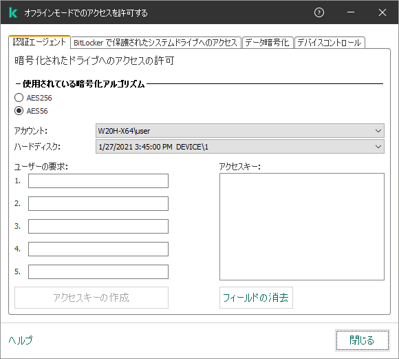Click the heading 暗号化されたドライブへのアクセスの許可
399x359 pixels.
pos(94,61)
